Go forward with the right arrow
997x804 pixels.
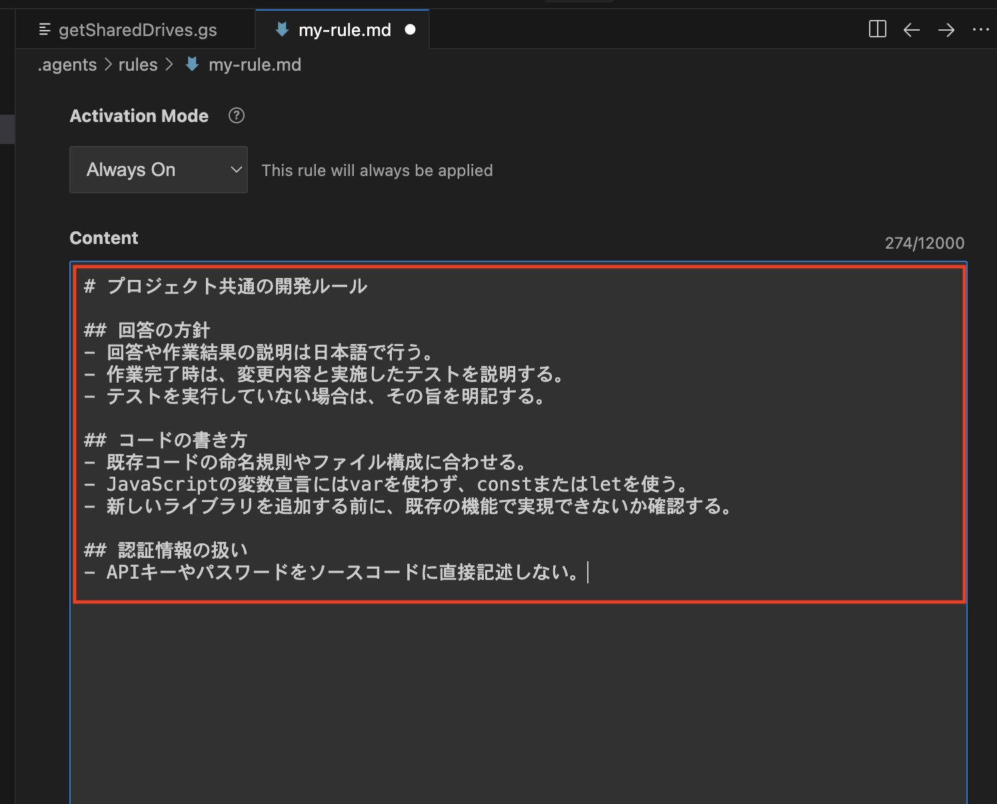[x=946, y=30]
